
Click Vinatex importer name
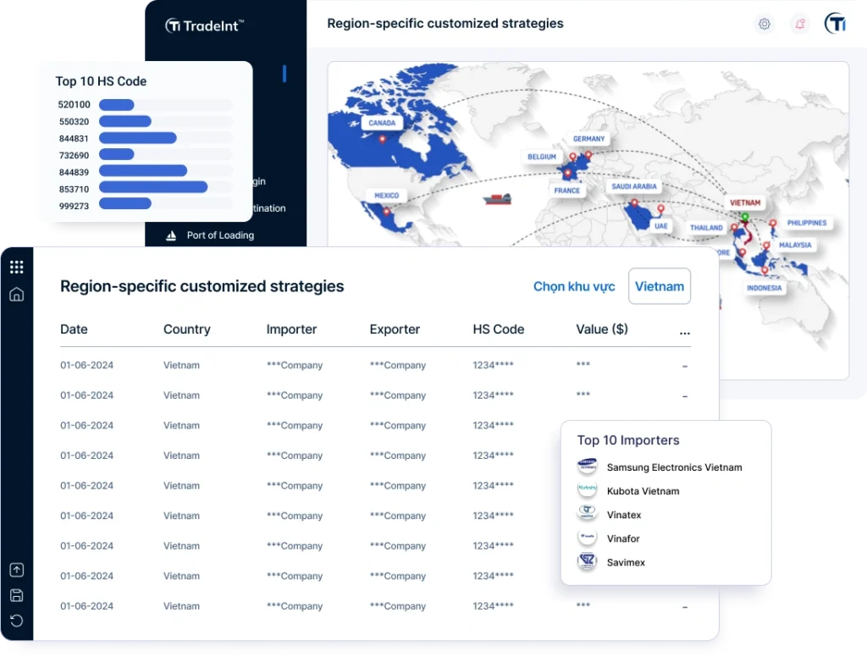tap(624, 515)
